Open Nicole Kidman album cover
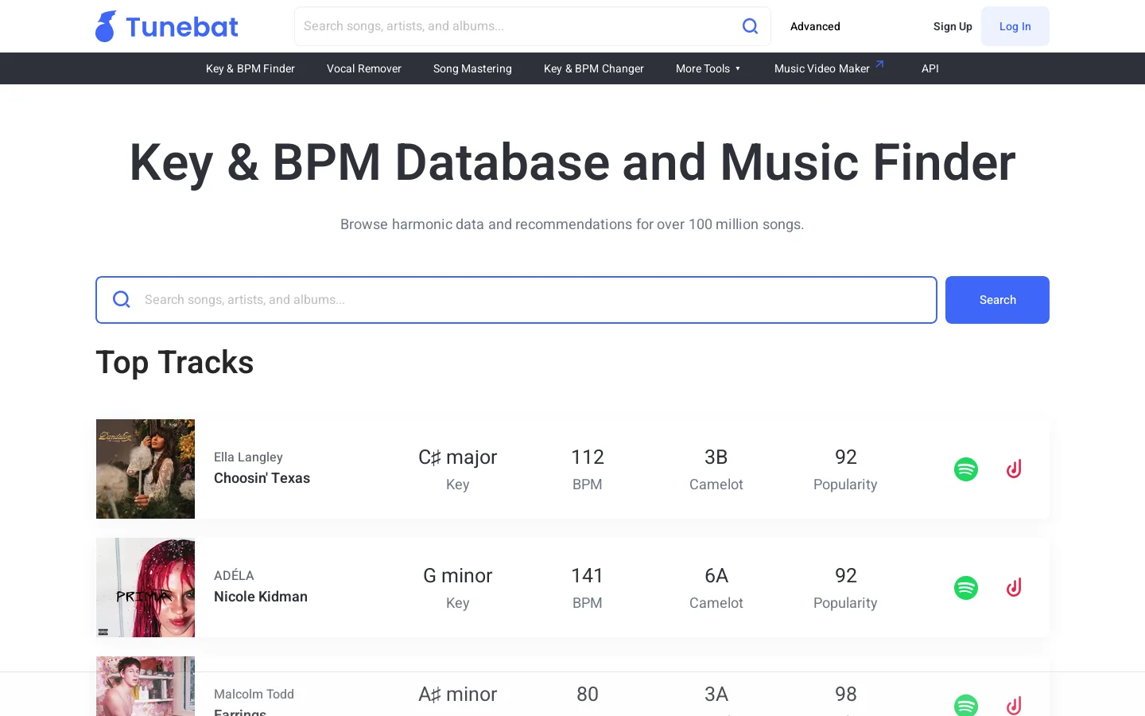The height and width of the screenshot is (716, 1145). [x=146, y=588]
